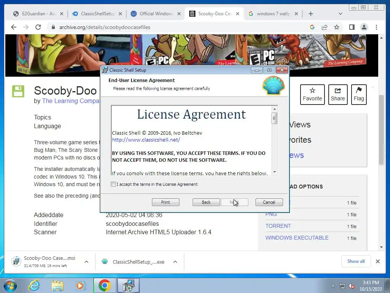This screenshot has height=293, width=390.
Task: Close the windows 7 wallpaper tab
Action: tap(296, 14)
